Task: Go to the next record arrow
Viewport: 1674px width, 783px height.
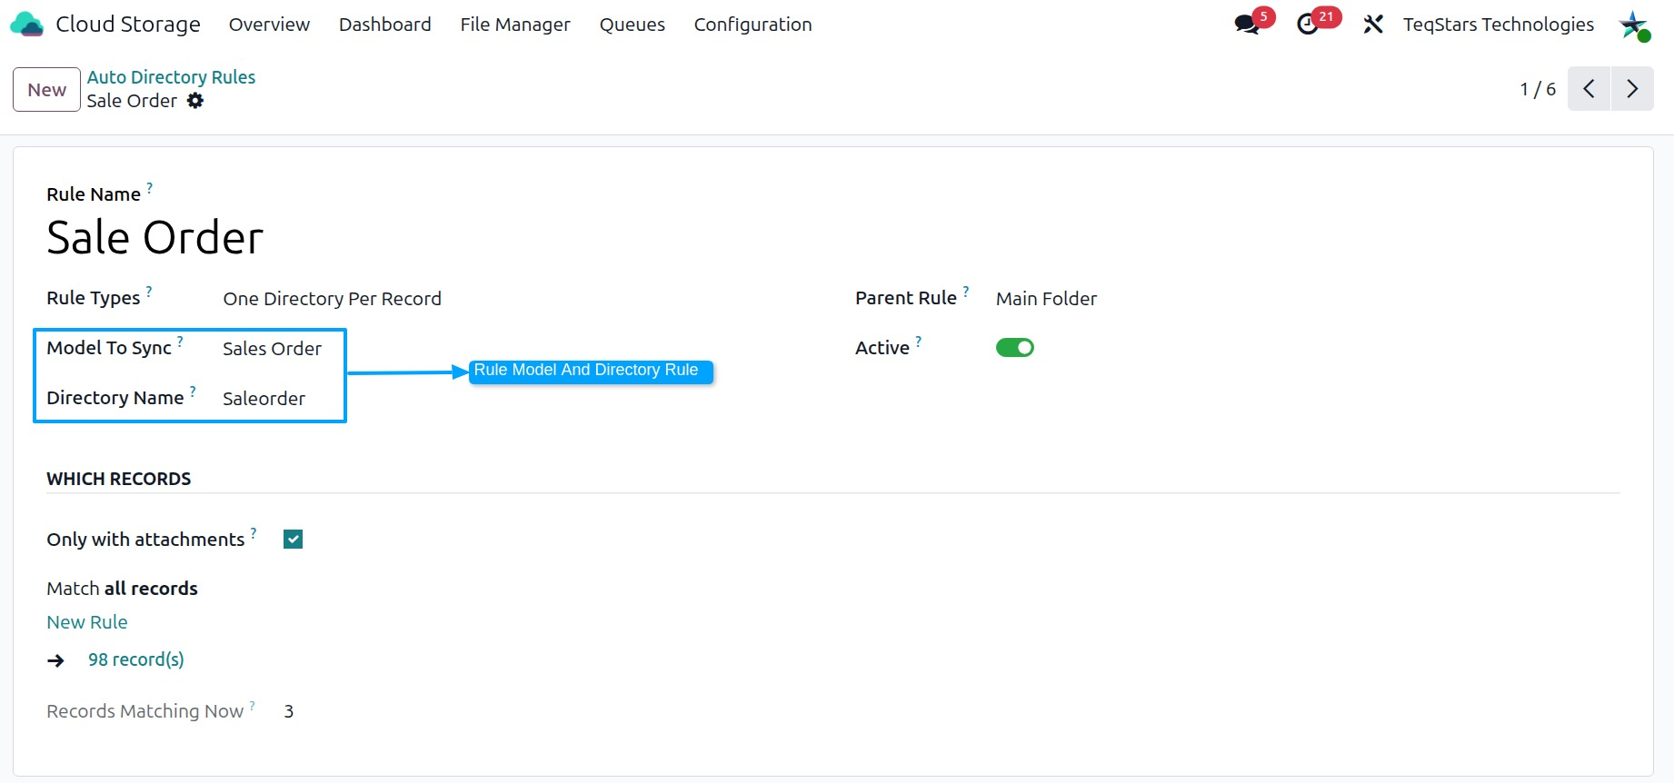Action: pyautogui.click(x=1632, y=89)
